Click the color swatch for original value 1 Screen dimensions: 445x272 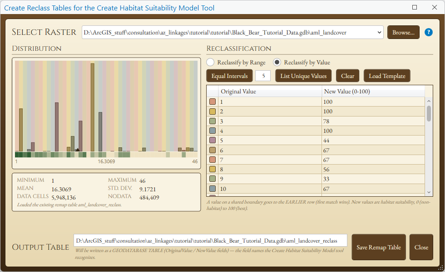[x=213, y=102]
